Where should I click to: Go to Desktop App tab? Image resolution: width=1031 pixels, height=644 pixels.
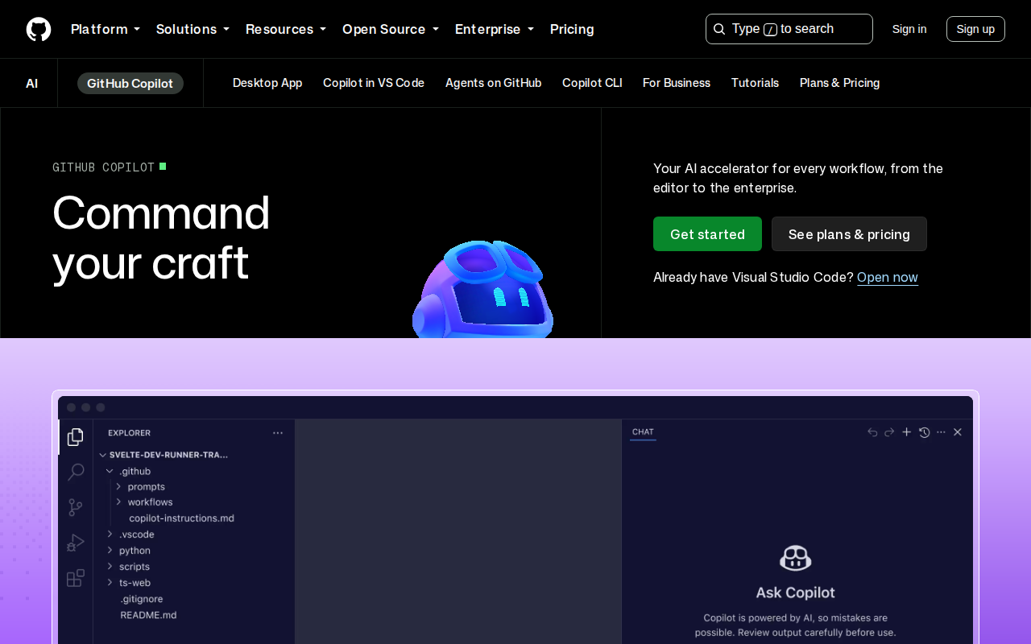pos(267,83)
